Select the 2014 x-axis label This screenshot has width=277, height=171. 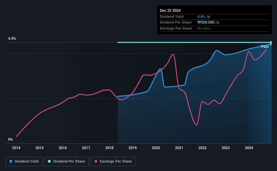(16, 148)
